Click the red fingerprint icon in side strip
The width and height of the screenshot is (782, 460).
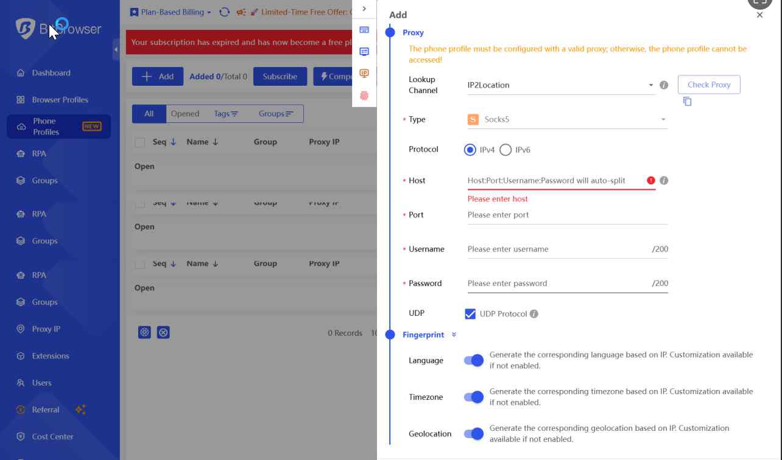[x=364, y=96]
